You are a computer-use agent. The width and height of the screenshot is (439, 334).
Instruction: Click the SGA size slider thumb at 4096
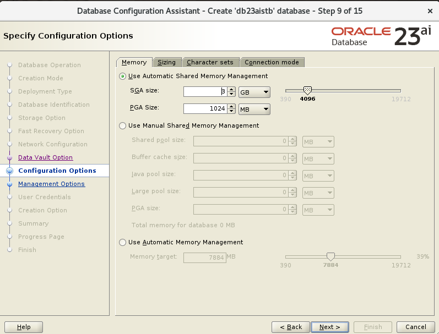pyautogui.click(x=307, y=90)
